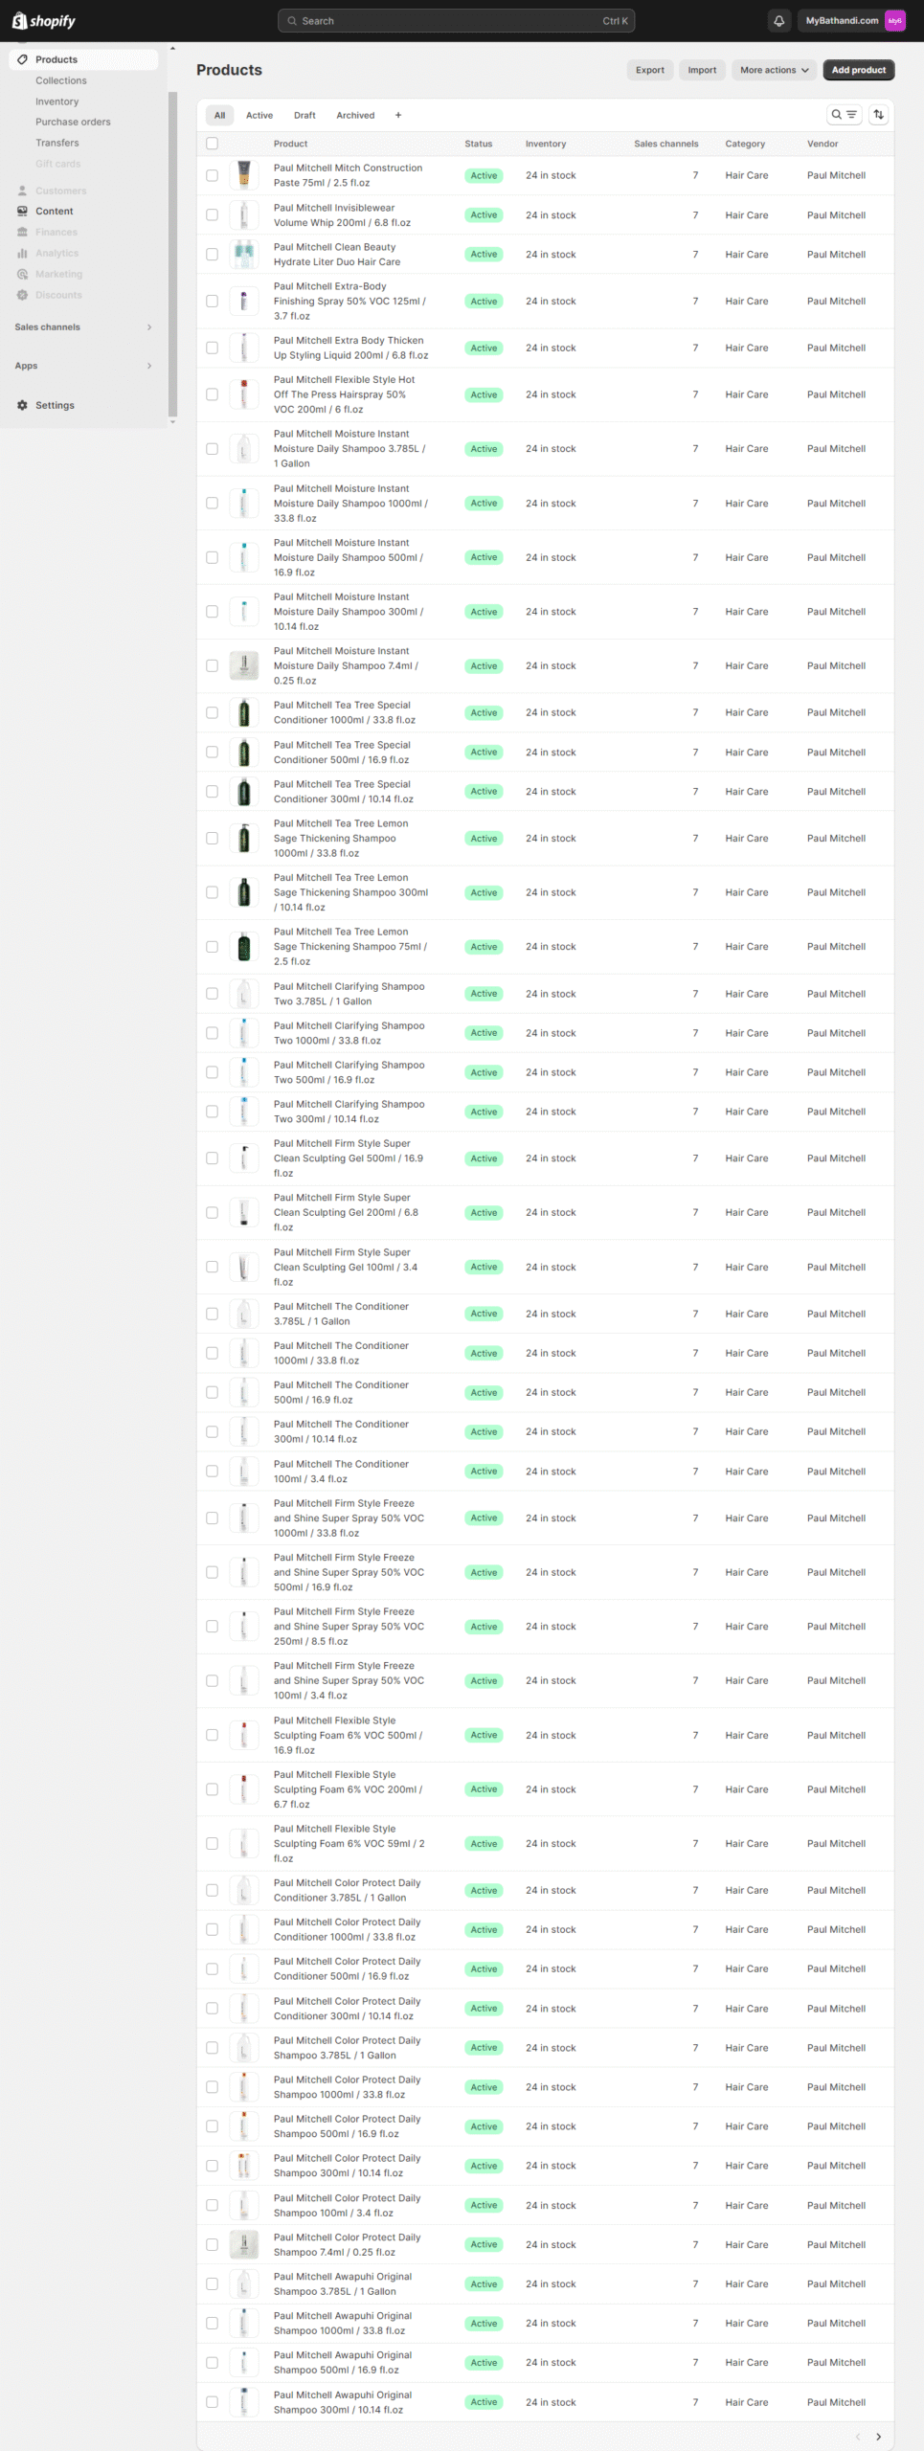This screenshot has height=2451, width=924.
Task: Open the sort products icon
Action: click(x=878, y=115)
